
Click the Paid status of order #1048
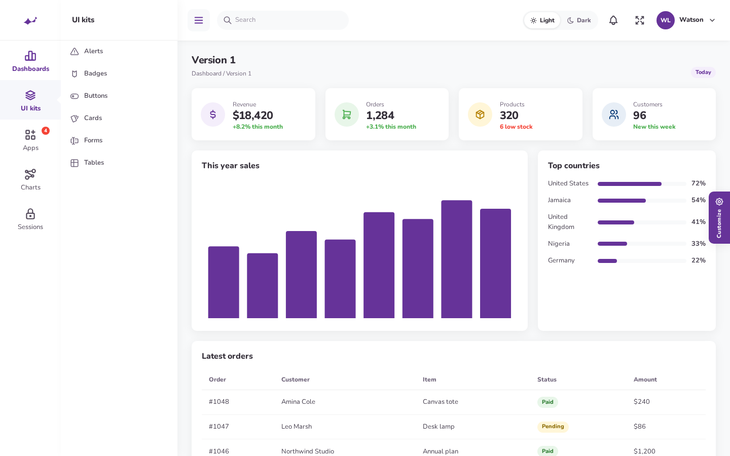tap(547, 402)
